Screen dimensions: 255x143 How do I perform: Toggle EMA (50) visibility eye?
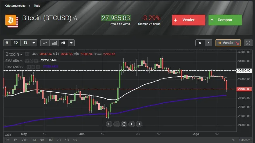coord(27,61)
